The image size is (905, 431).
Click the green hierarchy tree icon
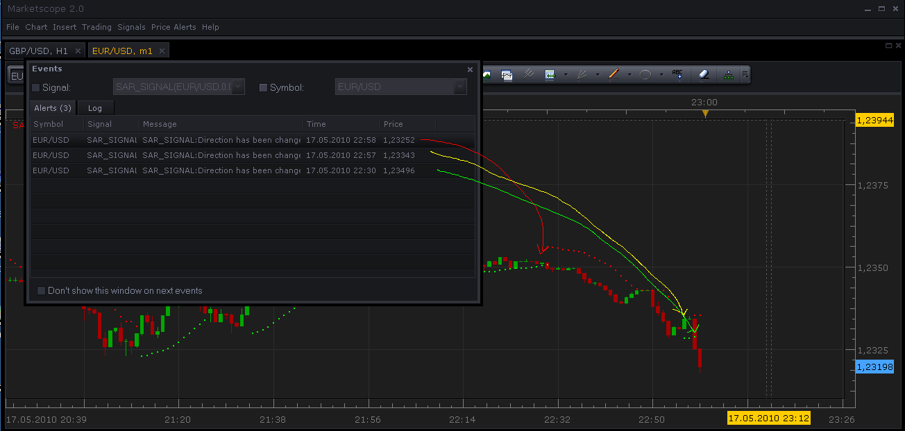point(728,75)
